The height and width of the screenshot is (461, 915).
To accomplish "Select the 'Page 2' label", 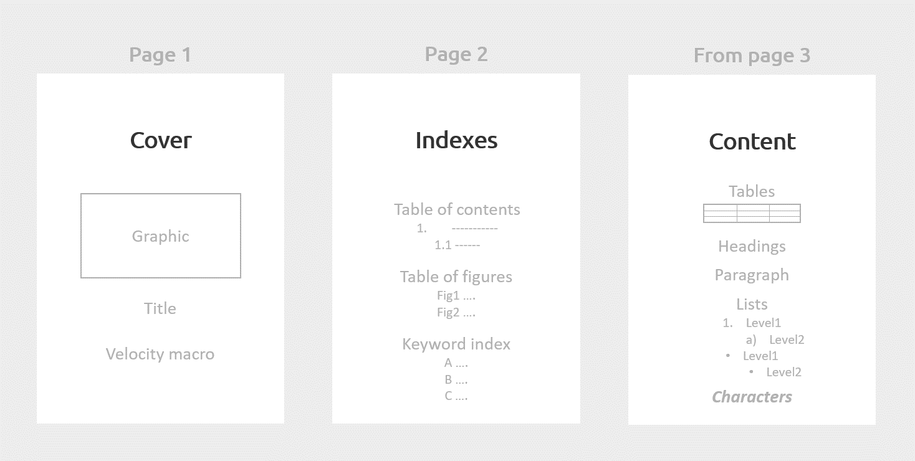I will point(456,55).
